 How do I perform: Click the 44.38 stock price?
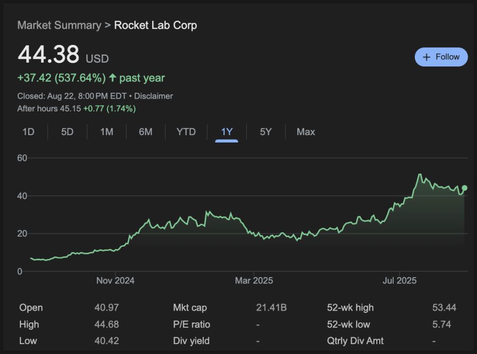49,54
